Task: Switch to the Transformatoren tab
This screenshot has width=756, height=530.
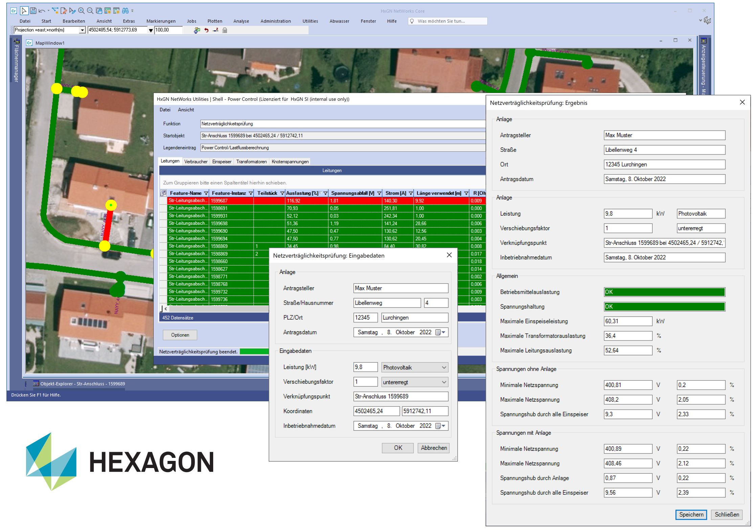Action: click(x=251, y=162)
